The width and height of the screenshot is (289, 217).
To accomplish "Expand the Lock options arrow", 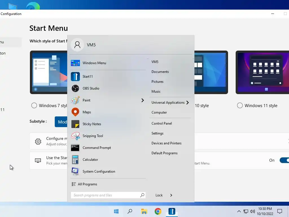I will pos(171,195).
